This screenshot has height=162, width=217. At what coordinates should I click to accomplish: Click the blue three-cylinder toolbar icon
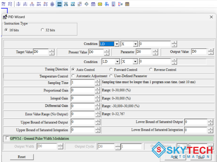(93, 4)
